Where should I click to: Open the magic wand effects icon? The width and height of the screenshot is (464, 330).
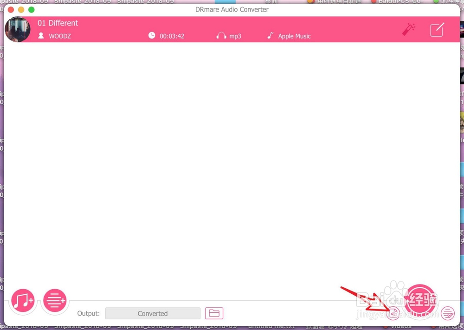pos(409,30)
